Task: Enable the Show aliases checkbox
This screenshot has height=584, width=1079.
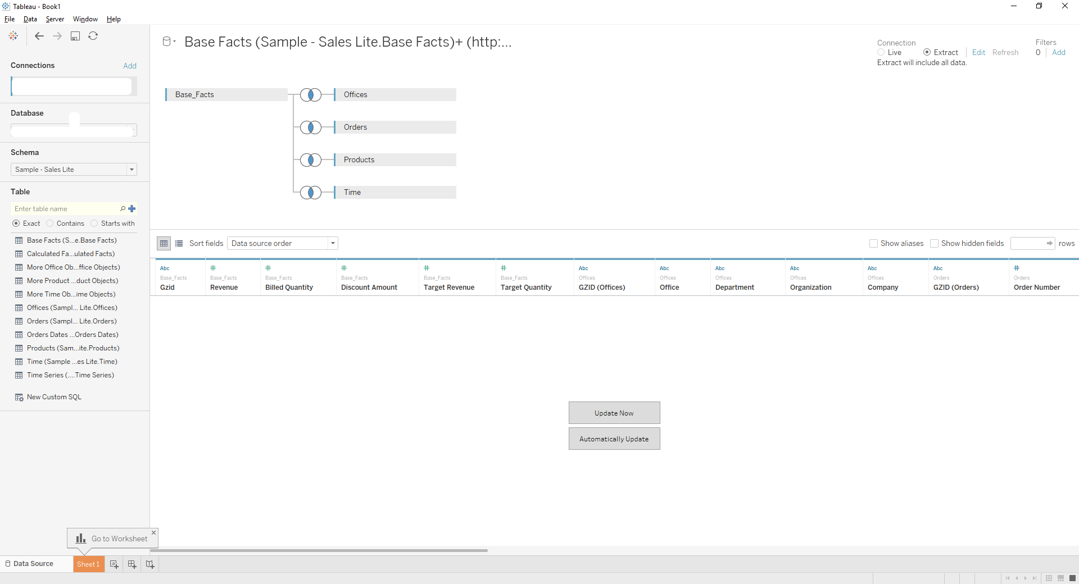Action: [873, 243]
